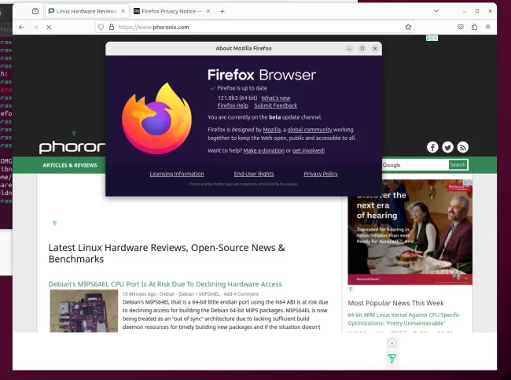The image size is (511, 380).
Task: Click the phoronix.com address bar
Action: click(x=254, y=27)
